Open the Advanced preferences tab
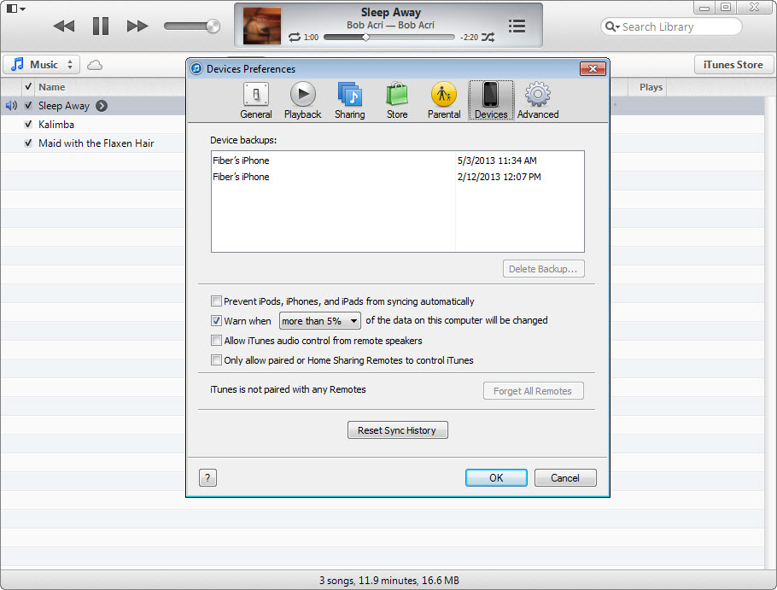Viewport: 777px width, 590px height. [x=538, y=101]
